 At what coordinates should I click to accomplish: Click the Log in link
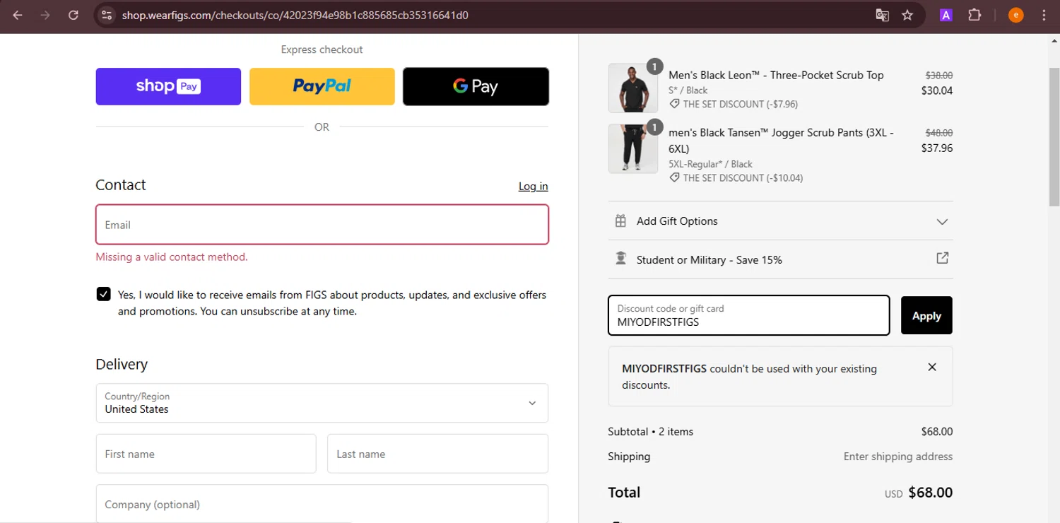(533, 186)
